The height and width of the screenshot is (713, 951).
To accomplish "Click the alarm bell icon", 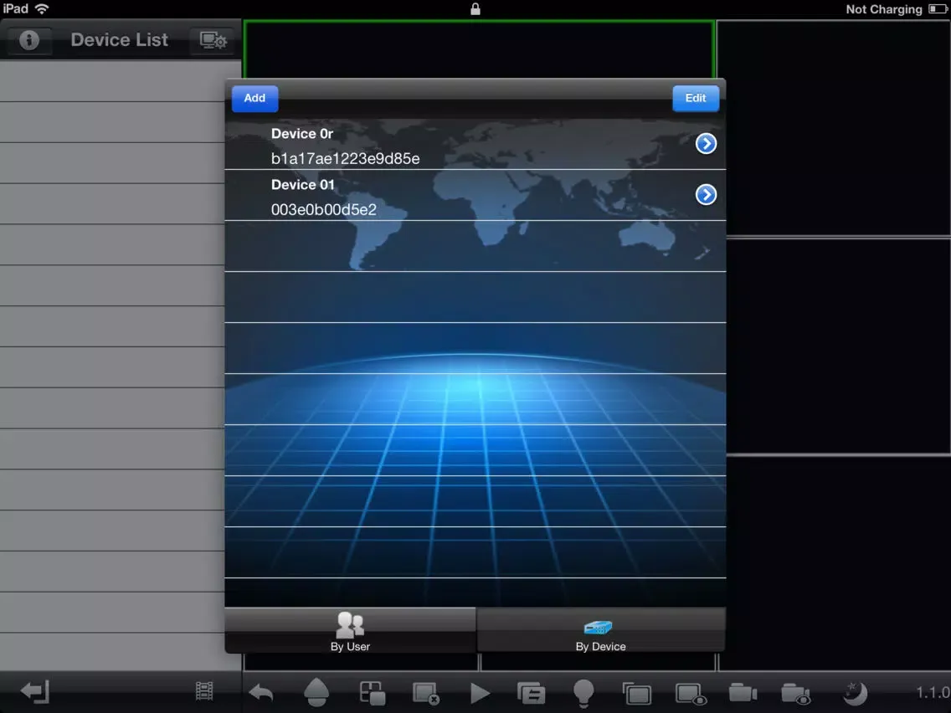I will [316, 692].
